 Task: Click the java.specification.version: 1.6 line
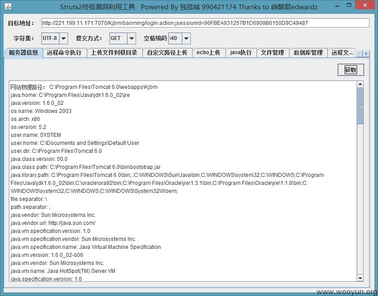point(46,279)
